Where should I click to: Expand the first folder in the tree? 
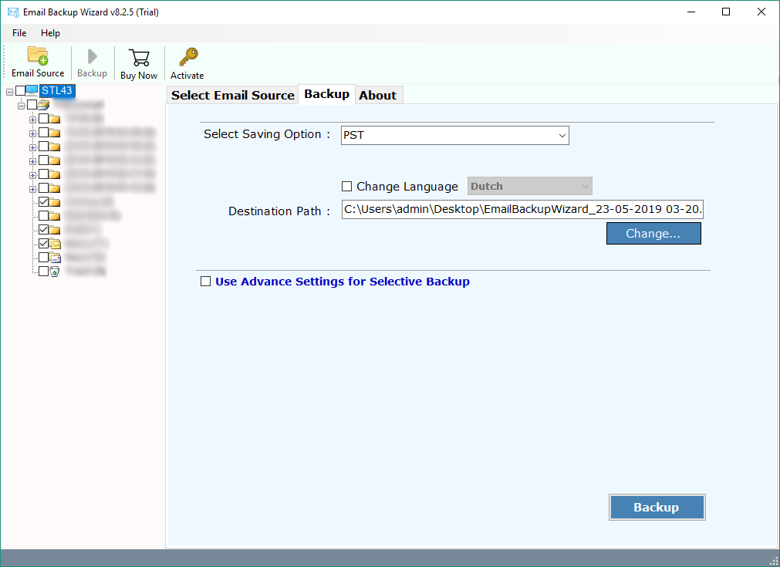32,119
